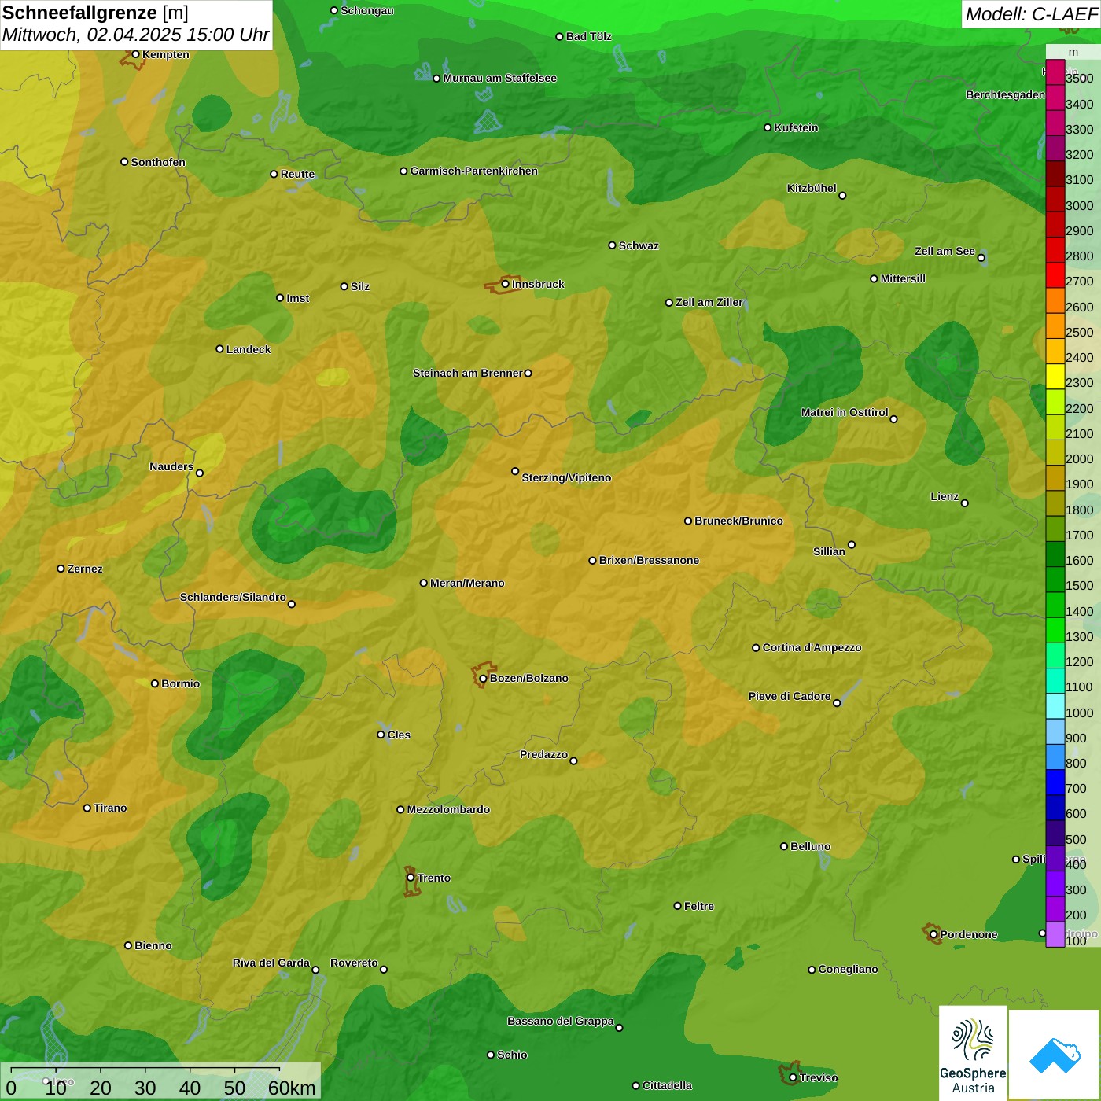Click the Innsbruck city marker dot
Viewport: 1101px width, 1101px height.
[506, 284]
